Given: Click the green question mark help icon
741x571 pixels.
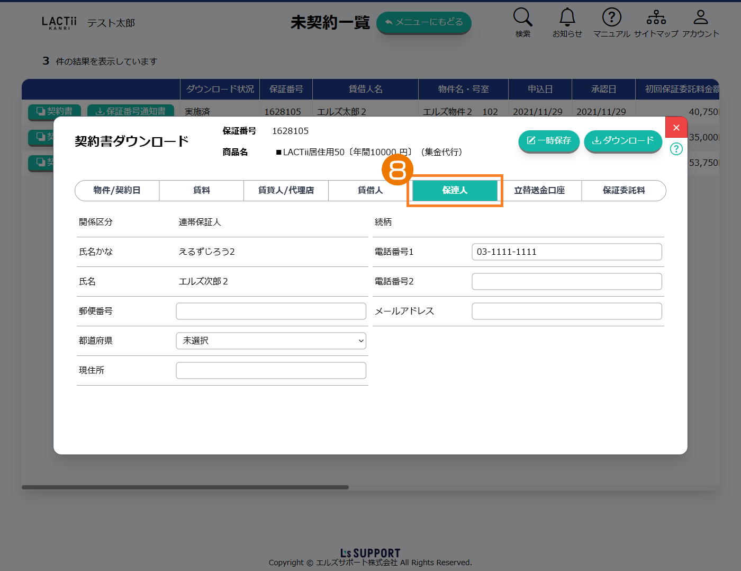Looking at the screenshot, I should 676,149.
